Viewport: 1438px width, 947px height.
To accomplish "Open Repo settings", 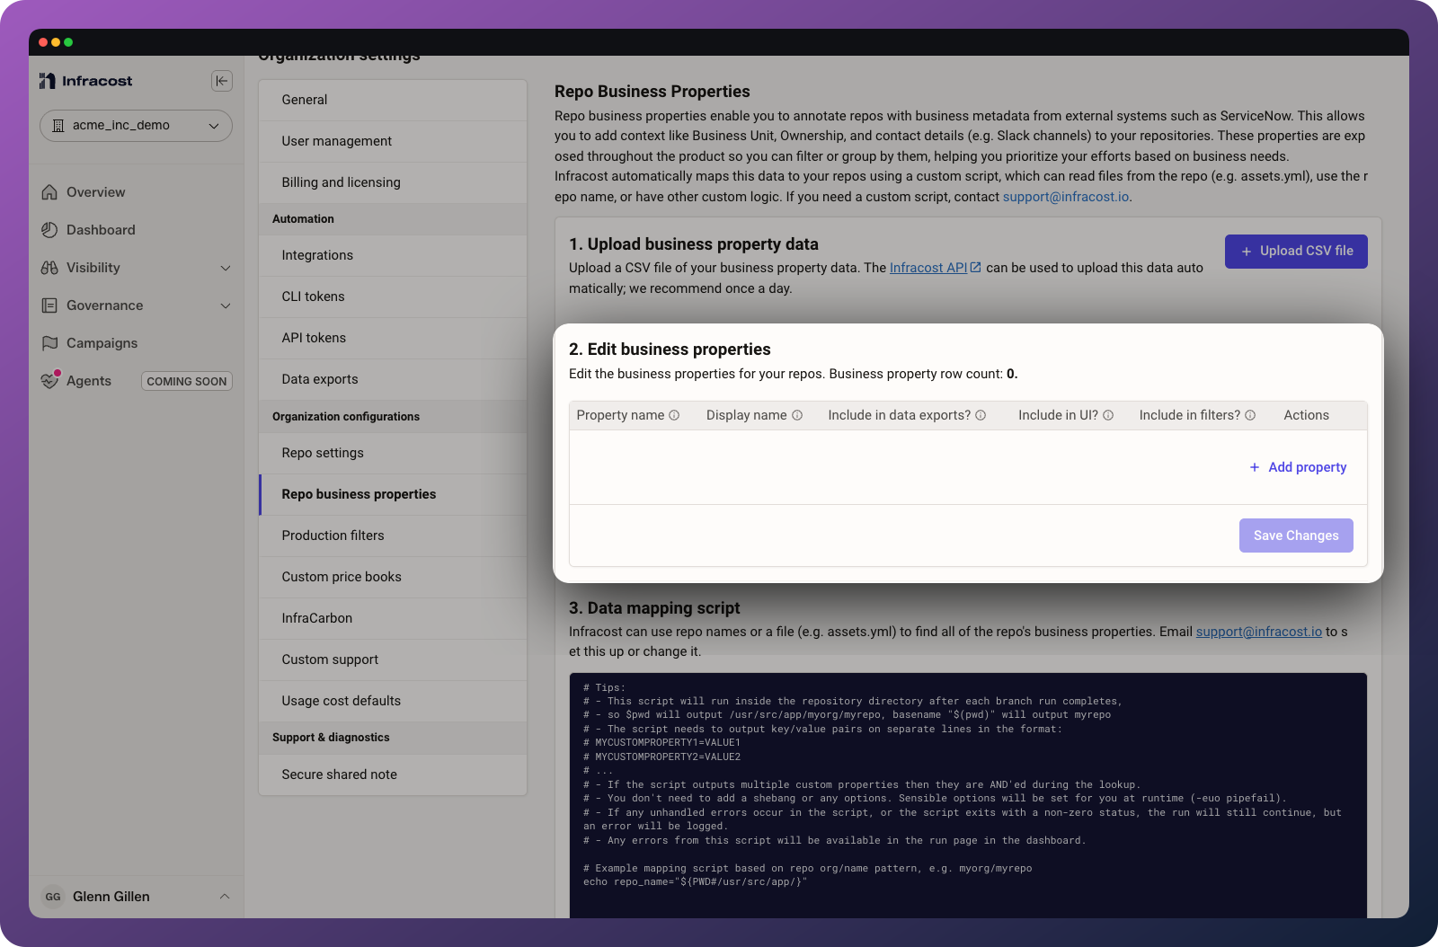I will click(x=393, y=453).
